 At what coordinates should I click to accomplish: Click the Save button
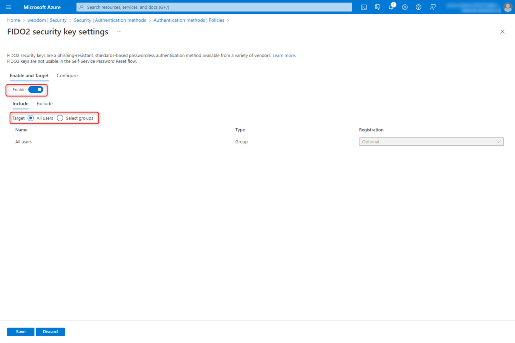[20, 332]
